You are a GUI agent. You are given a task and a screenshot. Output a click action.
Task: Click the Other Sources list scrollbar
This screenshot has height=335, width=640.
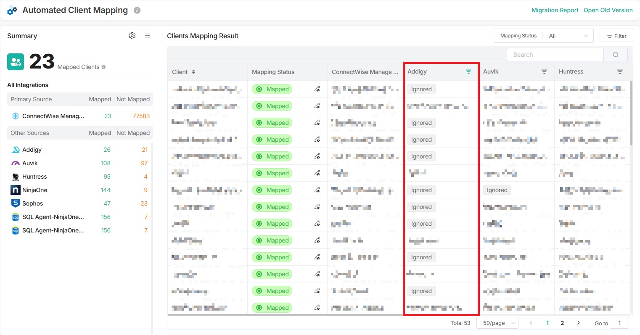click(151, 237)
